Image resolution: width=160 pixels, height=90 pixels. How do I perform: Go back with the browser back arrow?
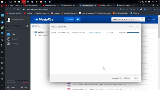pos(7,9)
